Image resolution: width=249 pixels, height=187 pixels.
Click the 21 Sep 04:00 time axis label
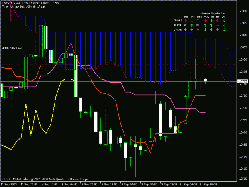pyautogui.click(x=188, y=185)
